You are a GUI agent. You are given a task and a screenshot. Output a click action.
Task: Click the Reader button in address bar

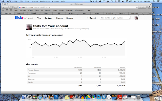click(142, 7)
